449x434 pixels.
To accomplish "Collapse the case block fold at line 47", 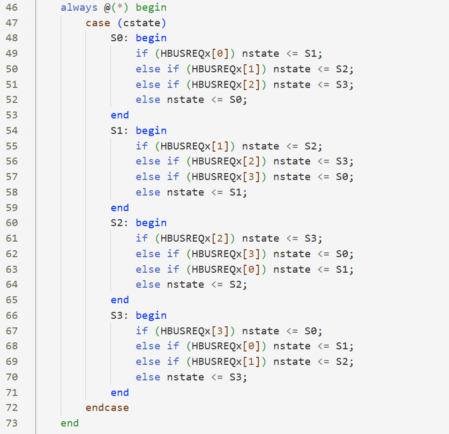I will 28,23.
